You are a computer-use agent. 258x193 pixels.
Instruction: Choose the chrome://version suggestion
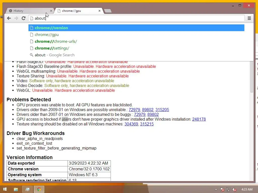[x=136, y=28]
